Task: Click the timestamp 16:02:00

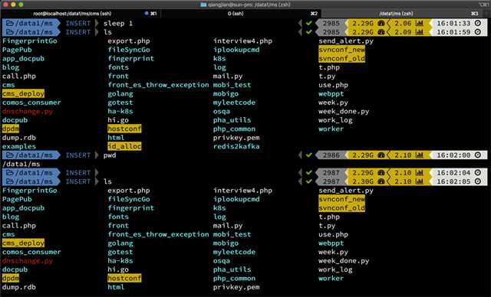Action: [453, 155]
